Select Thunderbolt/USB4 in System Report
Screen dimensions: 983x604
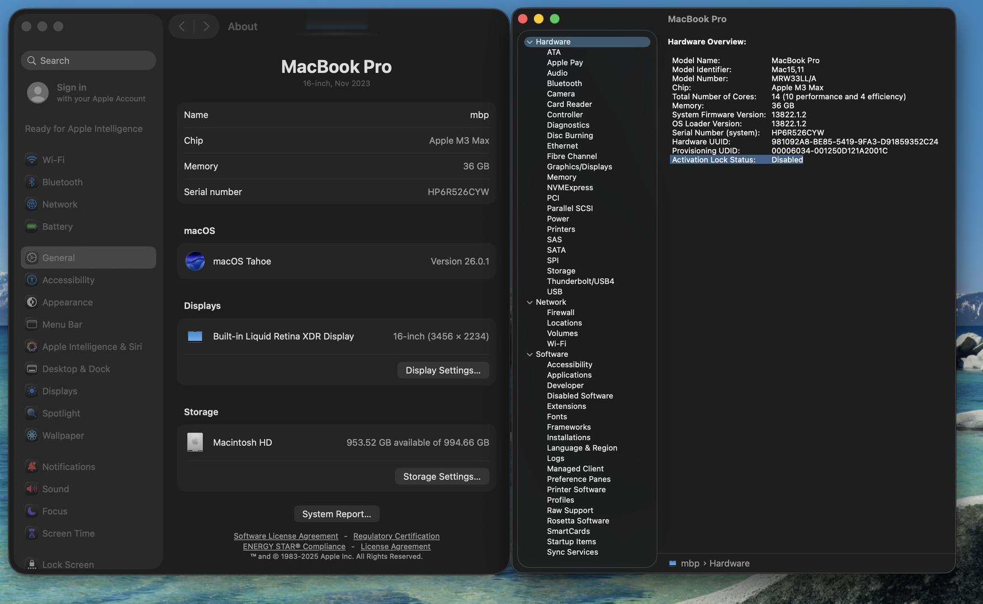pos(580,281)
